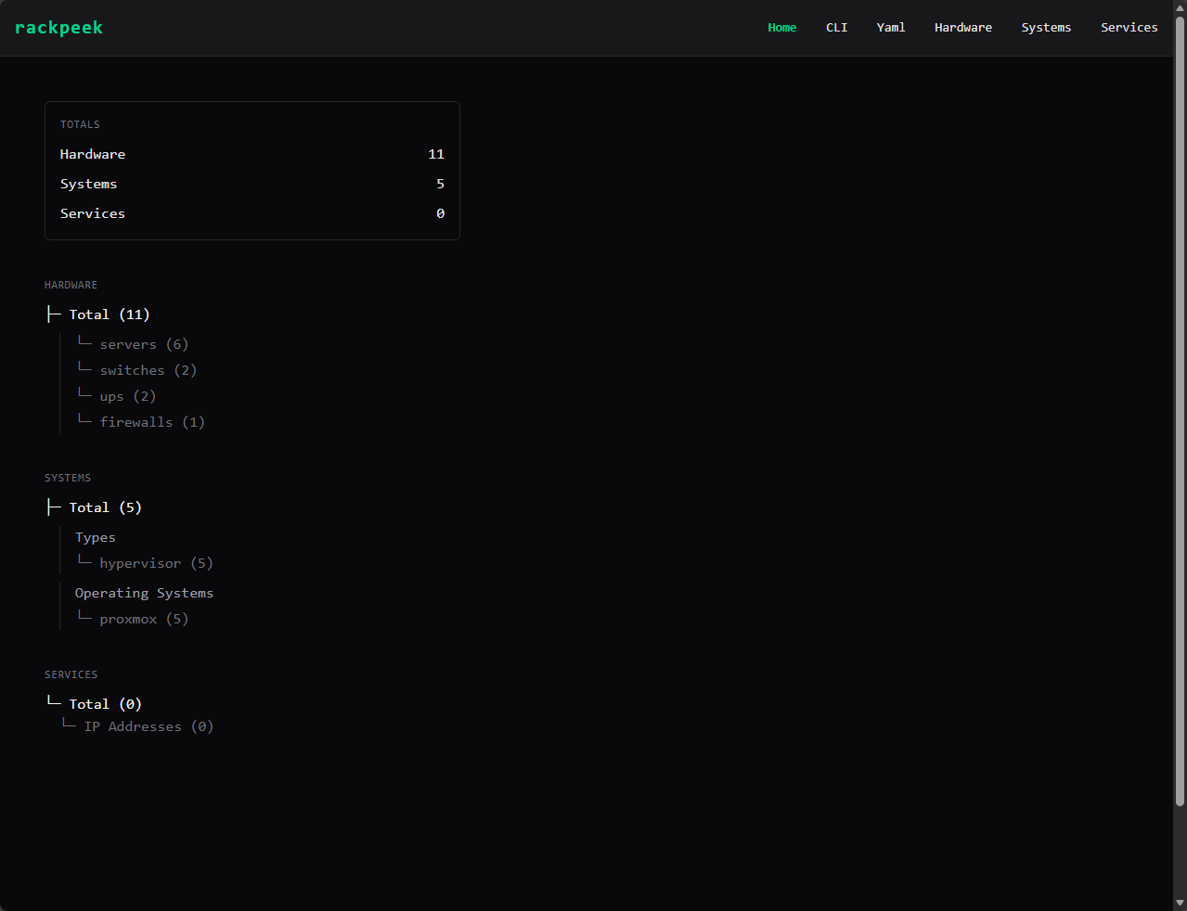
Task: Open the Systems nav link
Action: click(1046, 28)
